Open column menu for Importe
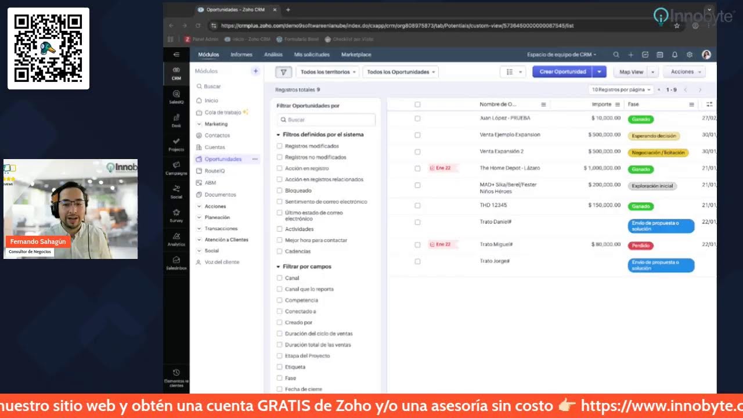The width and height of the screenshot is (743, 418). (618, 105)
